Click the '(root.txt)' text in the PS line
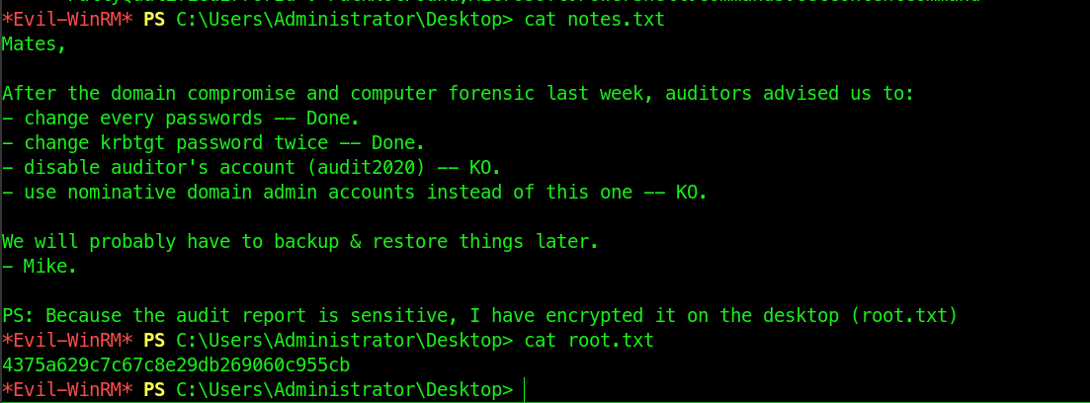This screenshot has width=1090, height=403. 903,316
